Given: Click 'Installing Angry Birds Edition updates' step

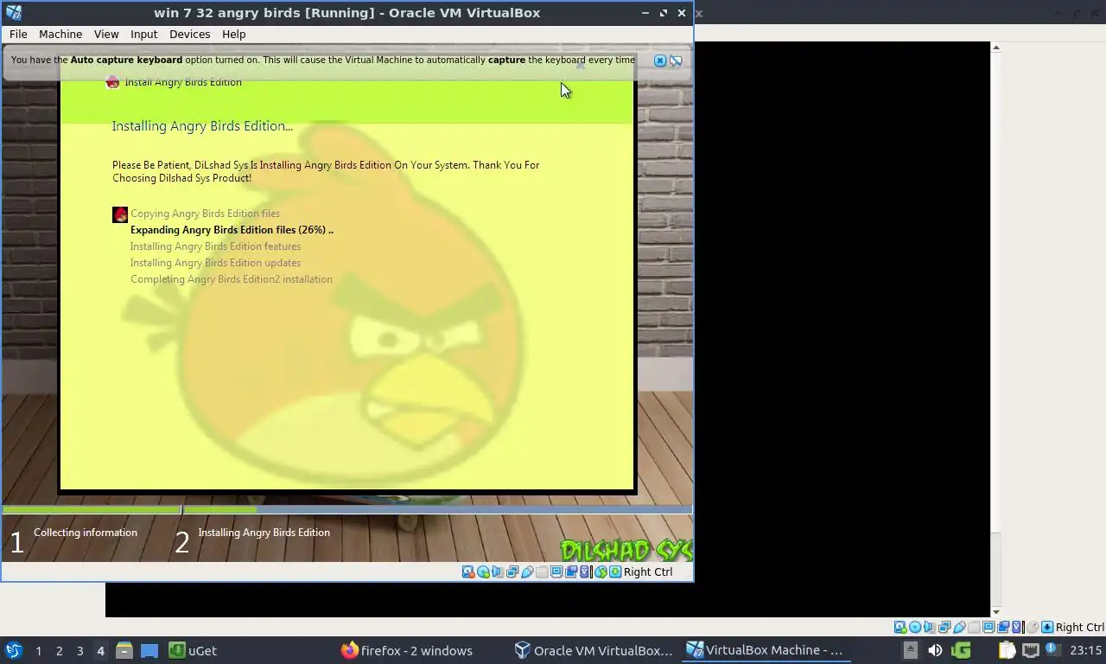Looking at the screenshot, I should pyautogui.click(x=215, y=263).
